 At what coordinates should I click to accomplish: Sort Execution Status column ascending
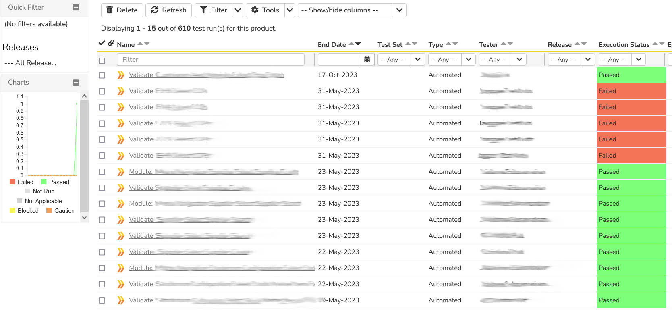655,44
